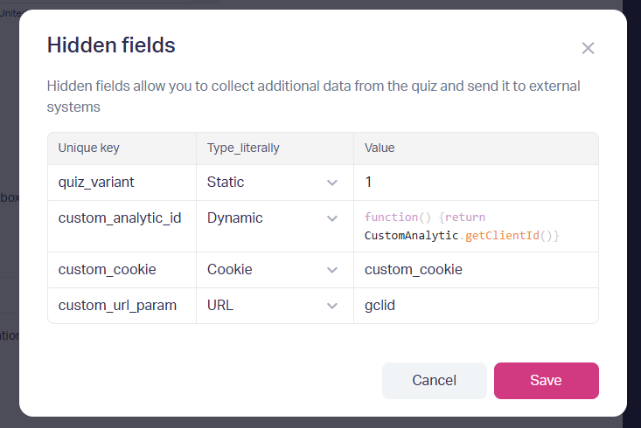Click the Cancel button

click(x=434, y=381)
